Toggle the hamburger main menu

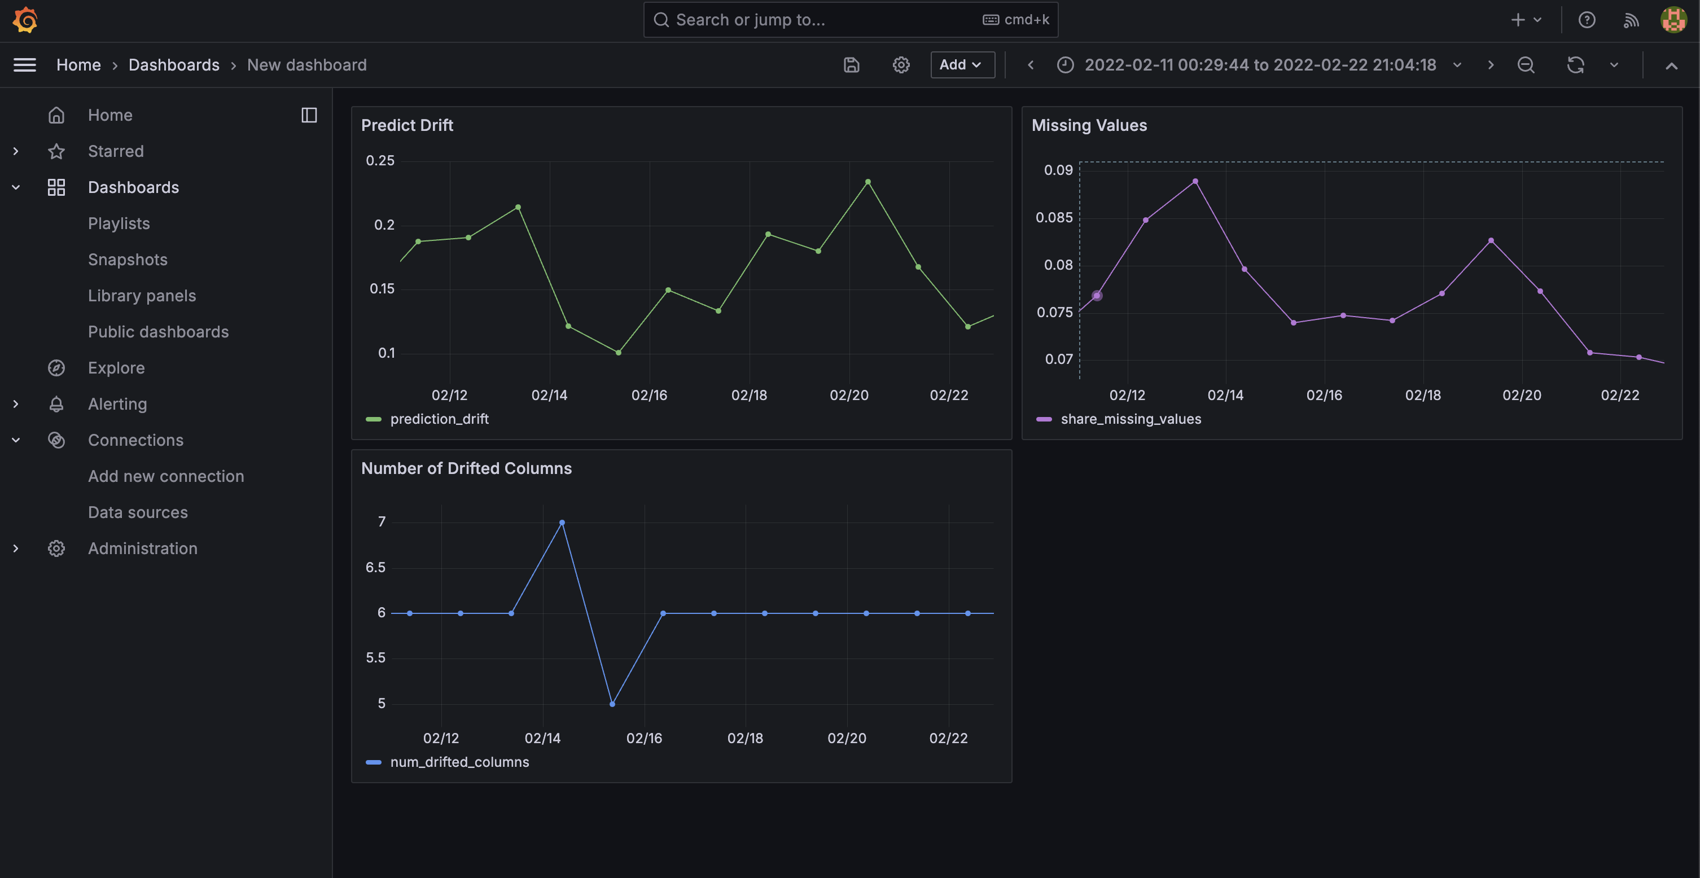click(25, 65)
